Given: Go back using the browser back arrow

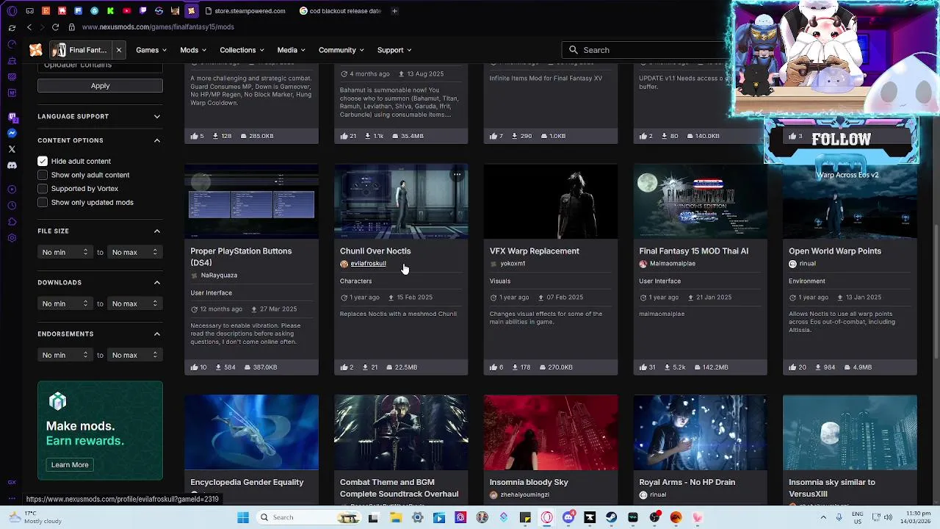Looking at the screenshot, I should tap(29, 27).
